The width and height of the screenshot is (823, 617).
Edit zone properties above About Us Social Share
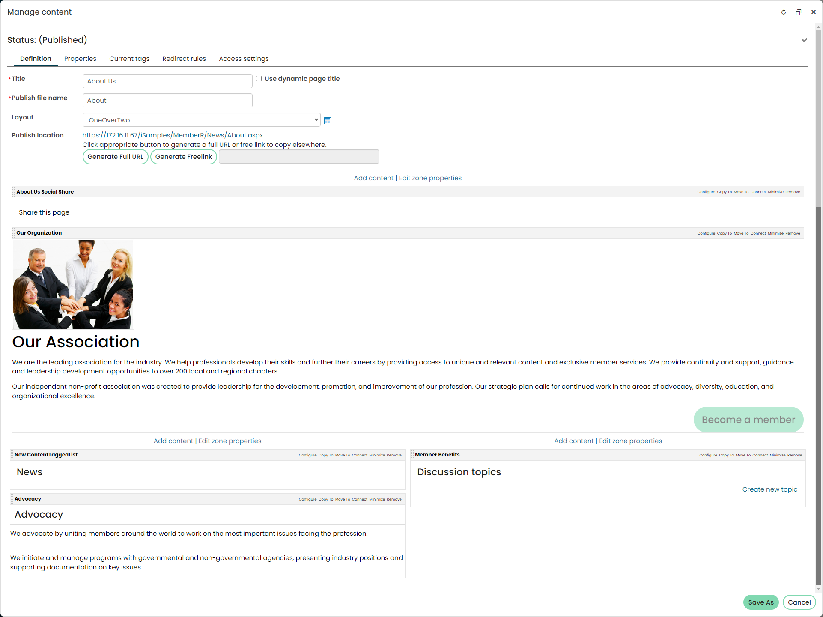tap(430, 178)
